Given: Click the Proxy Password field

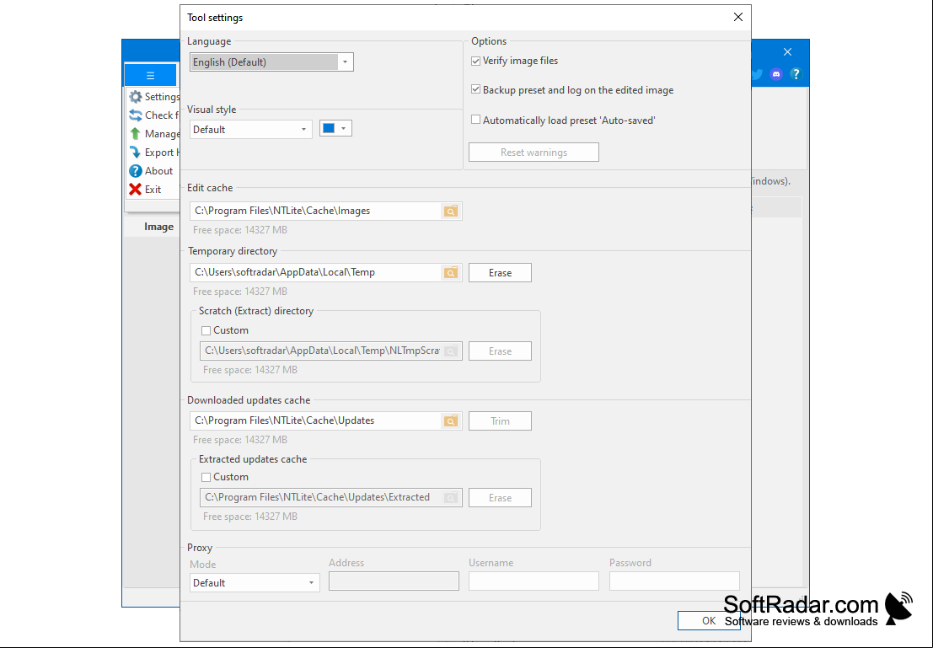Looking at the screenshot, I should (x=674, y=581).
